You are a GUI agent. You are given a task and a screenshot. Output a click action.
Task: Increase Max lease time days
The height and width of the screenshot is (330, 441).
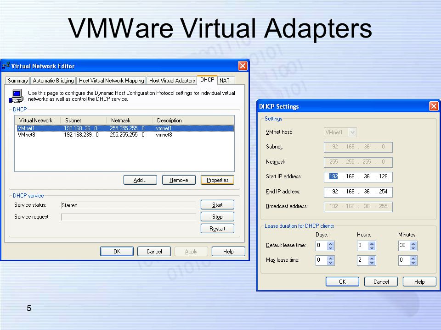click(x=330, y=258)
